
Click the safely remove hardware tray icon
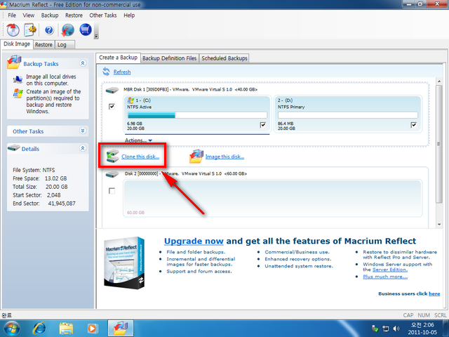pyautogui.click(x=375, y=329)
